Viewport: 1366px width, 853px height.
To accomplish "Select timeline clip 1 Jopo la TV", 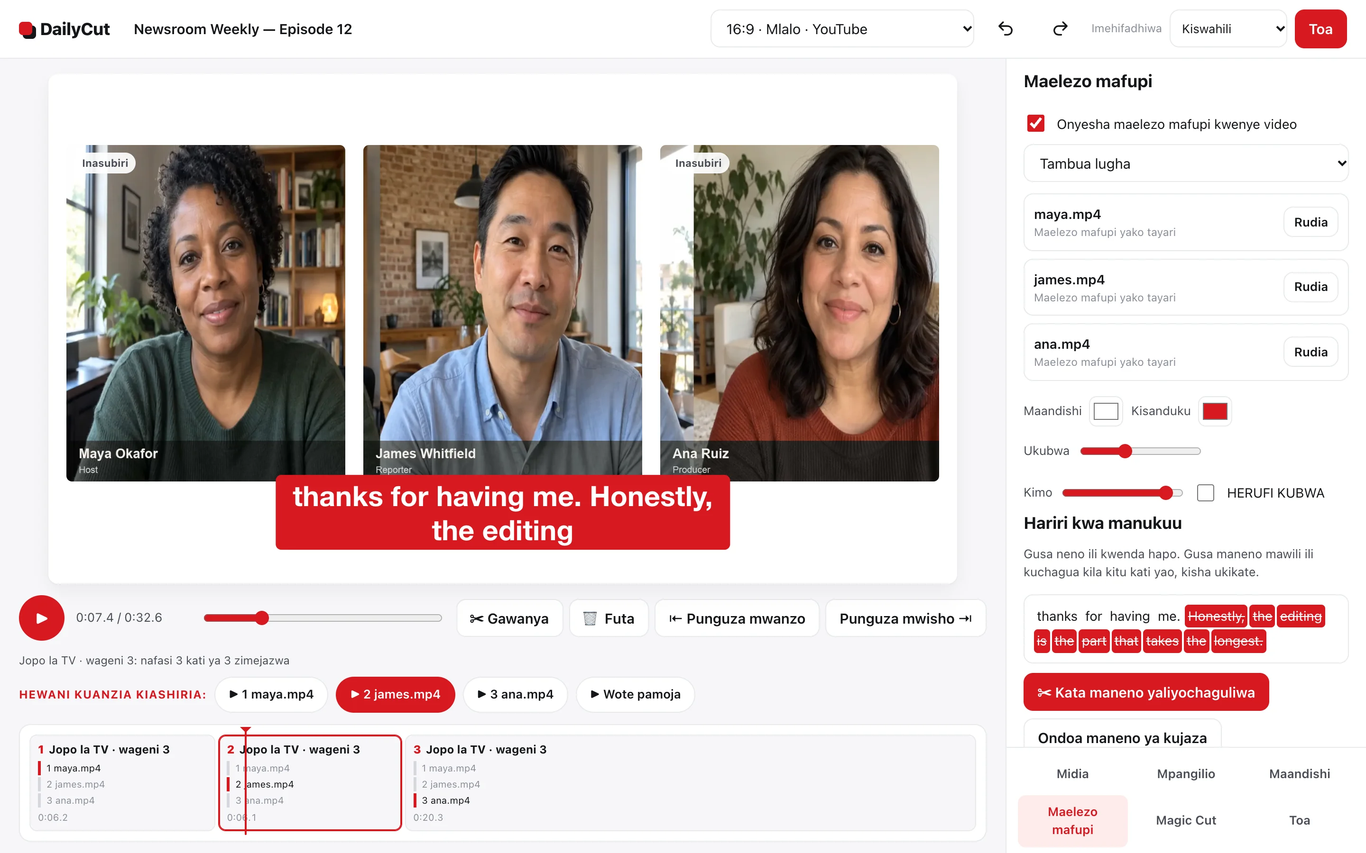I will (x=122, y=782).
